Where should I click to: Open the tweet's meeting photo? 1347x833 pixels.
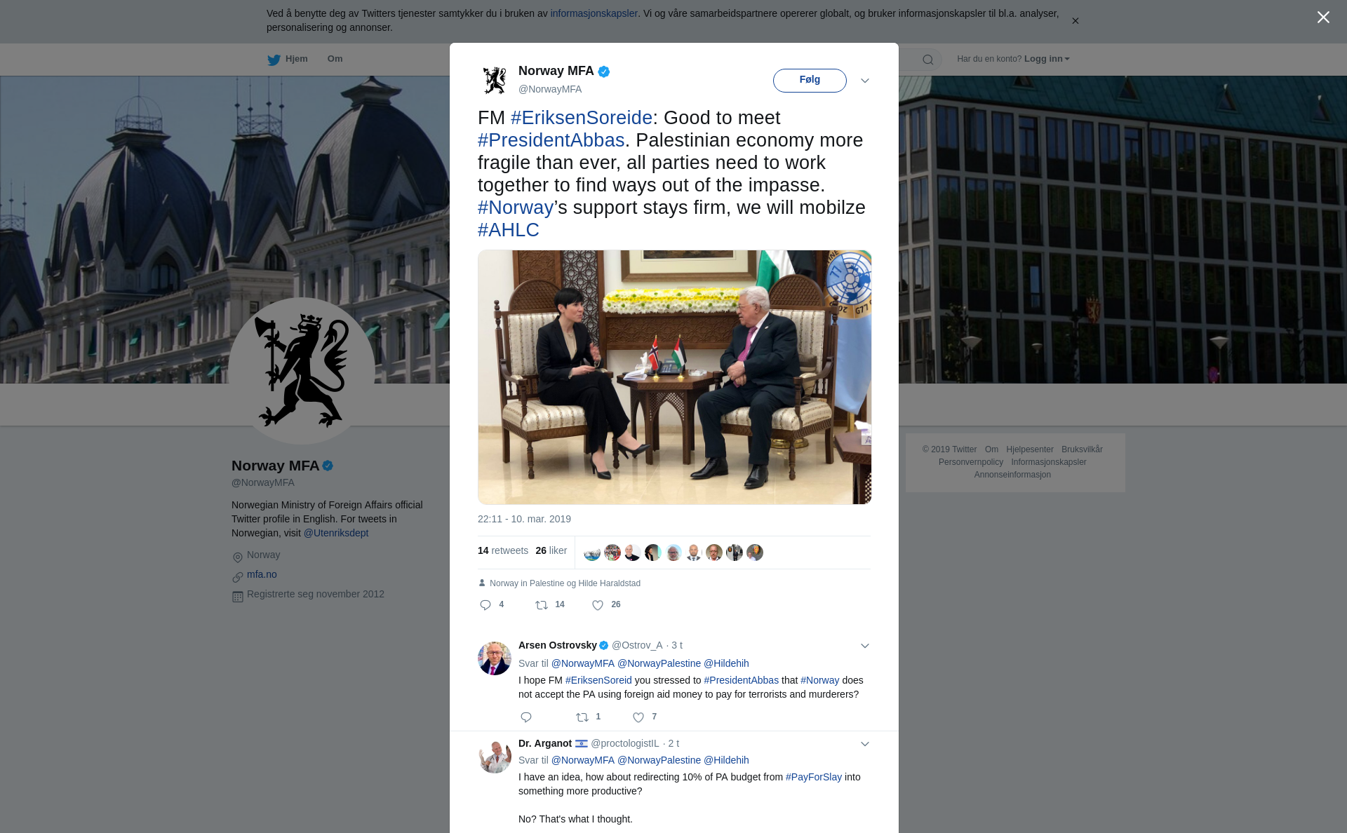tap(674, 377)
